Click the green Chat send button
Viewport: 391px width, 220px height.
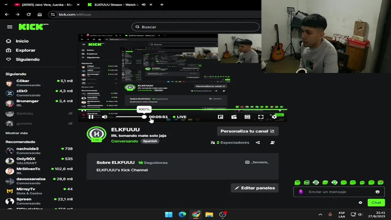click(376, 203)
